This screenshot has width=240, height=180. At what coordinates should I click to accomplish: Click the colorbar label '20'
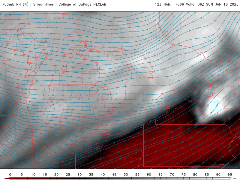(56, 175)
